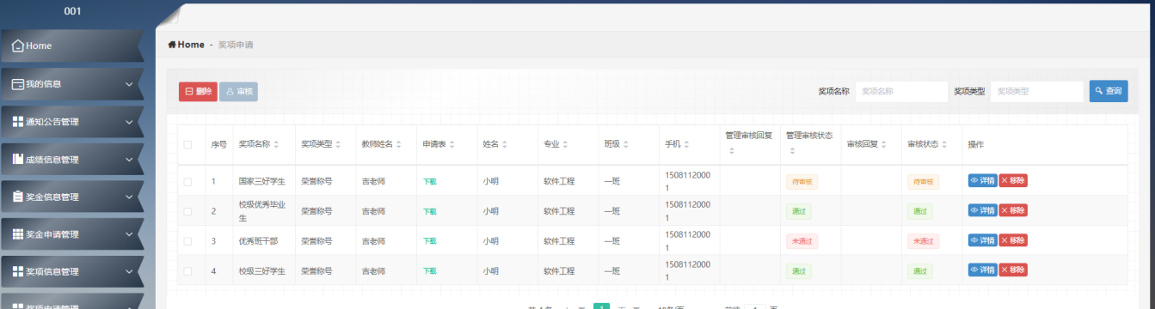Click the 奖项信息管理 squares icon in sidebar
The height and width of the screenshot is (309, 1155).
click(x=17, y=271)
